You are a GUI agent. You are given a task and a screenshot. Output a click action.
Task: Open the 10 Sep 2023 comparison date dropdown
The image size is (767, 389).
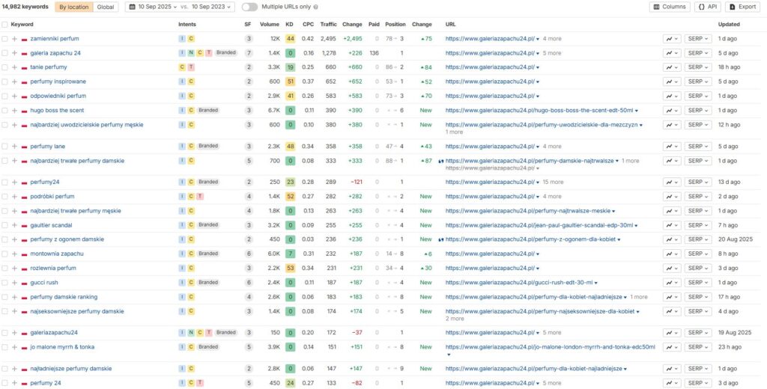(x=210, y=7)
